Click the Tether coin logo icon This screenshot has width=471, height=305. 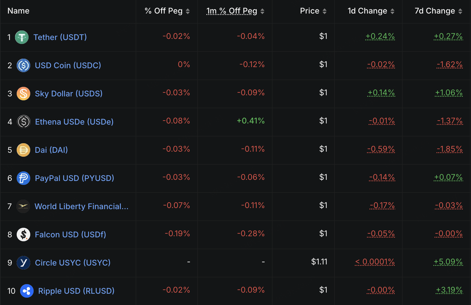22,37
